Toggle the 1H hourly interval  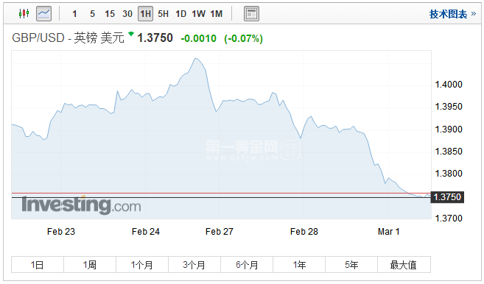pyautogui.click(x=145, y=14)
